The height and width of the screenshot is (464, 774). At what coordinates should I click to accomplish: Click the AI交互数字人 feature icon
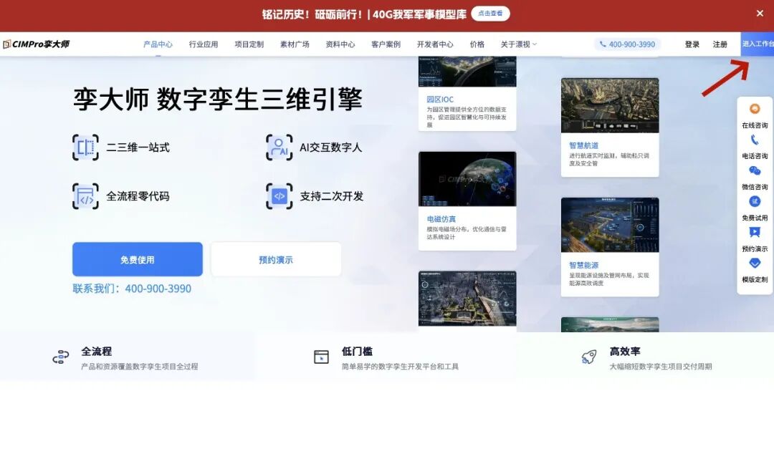point(279,148)
